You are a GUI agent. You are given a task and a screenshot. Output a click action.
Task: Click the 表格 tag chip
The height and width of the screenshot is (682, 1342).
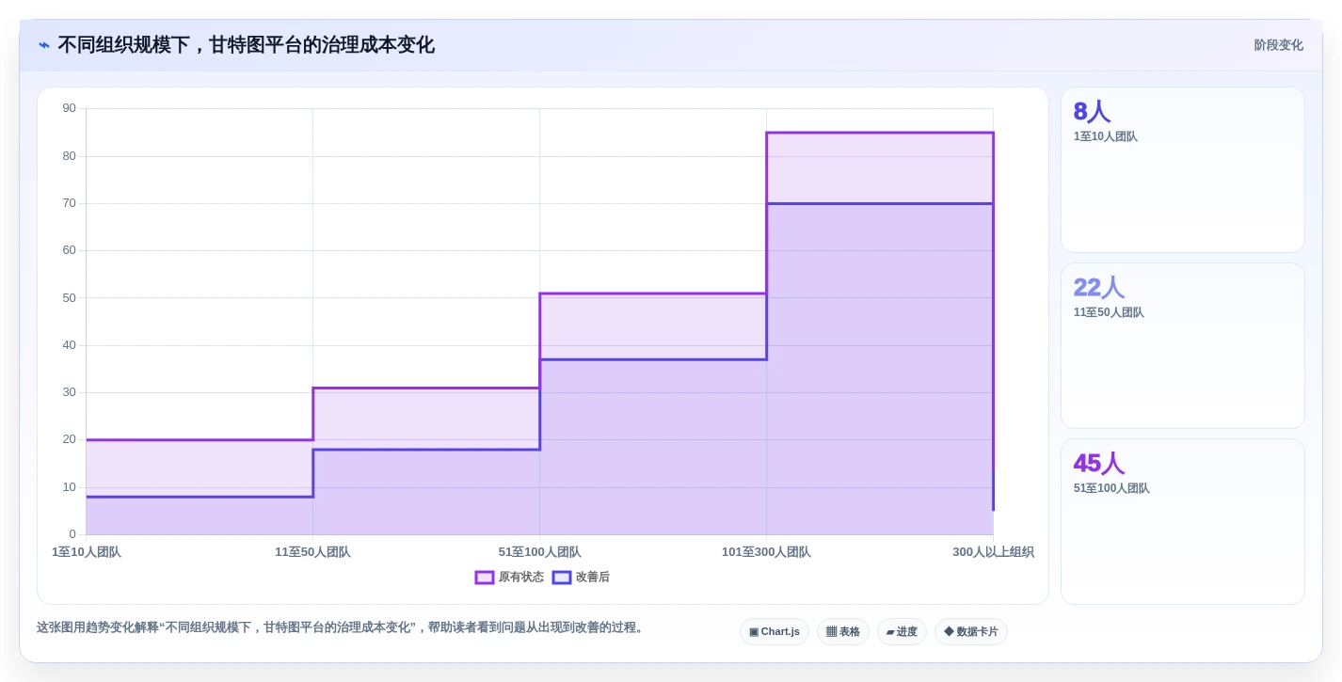pos(843,632)
